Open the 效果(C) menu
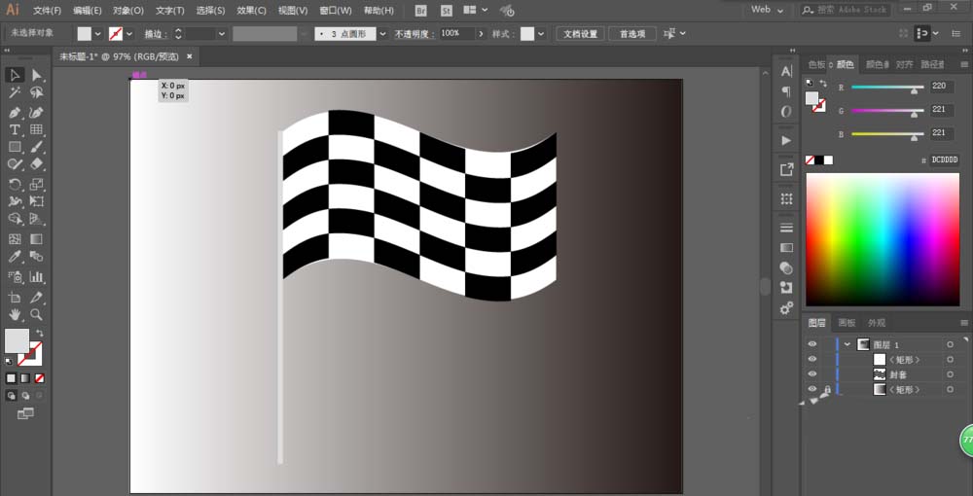This screenshot has width=973, height=496. (x=251, y=11)
